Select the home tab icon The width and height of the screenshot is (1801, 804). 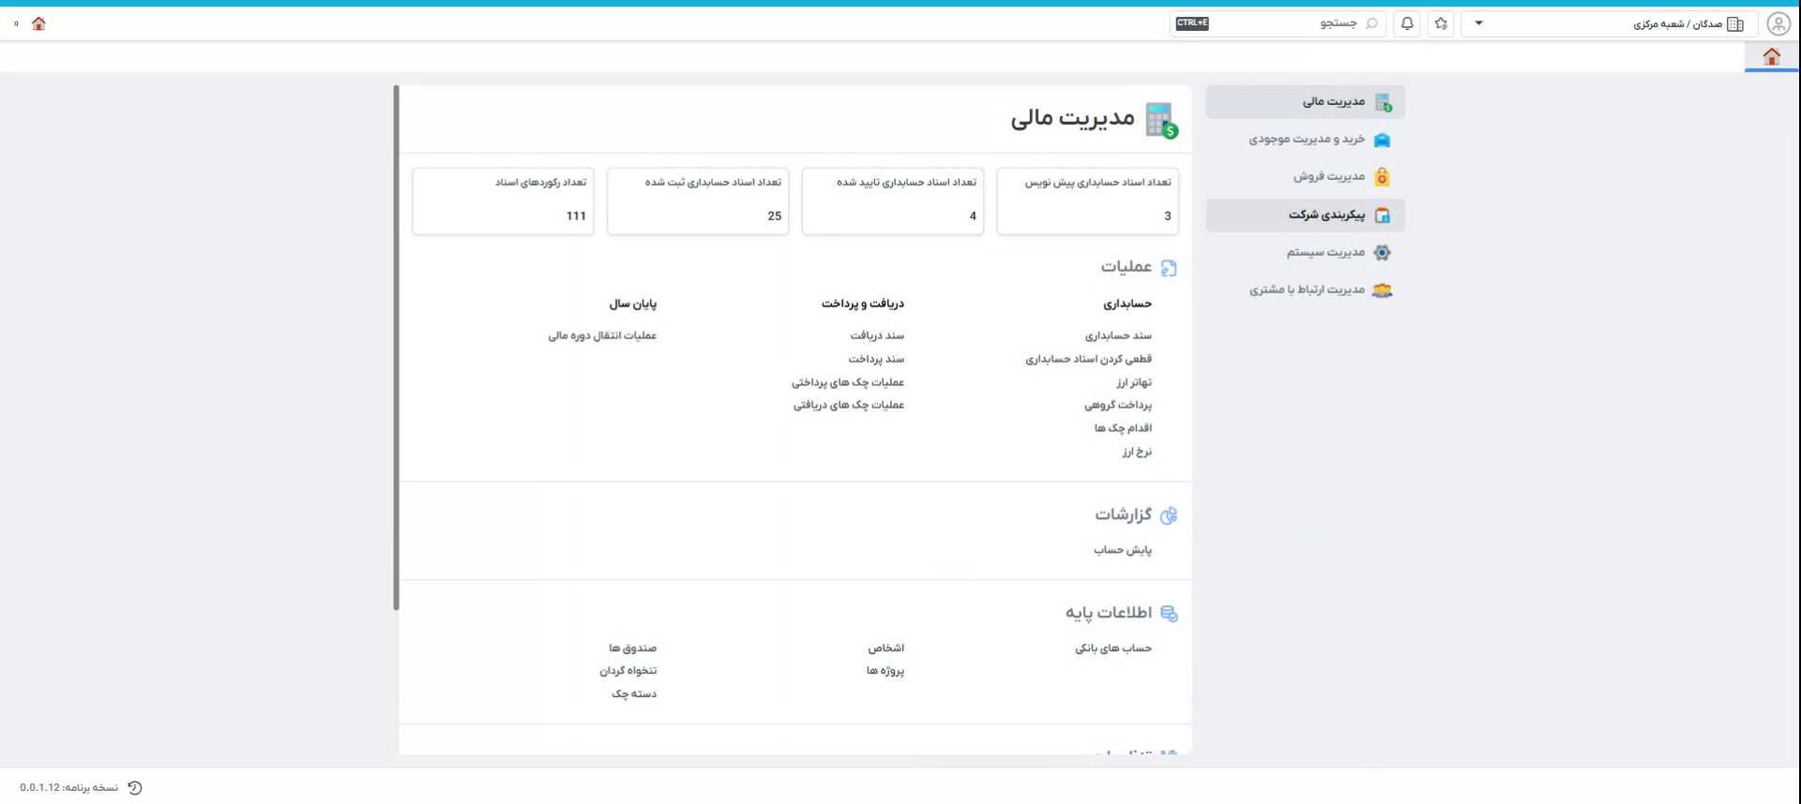(x=1771, y=56)
